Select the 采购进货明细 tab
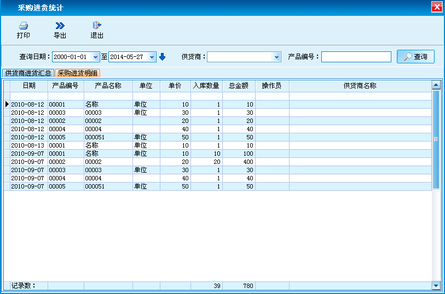Image resolution: width=445 pixels, height=294 pixels. [x=78, y=73]
